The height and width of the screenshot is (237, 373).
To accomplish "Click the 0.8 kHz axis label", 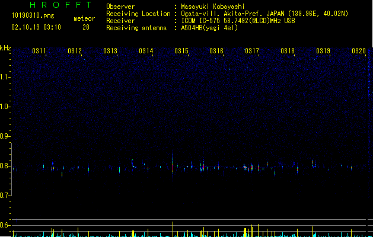I will (x=5, y=166).
